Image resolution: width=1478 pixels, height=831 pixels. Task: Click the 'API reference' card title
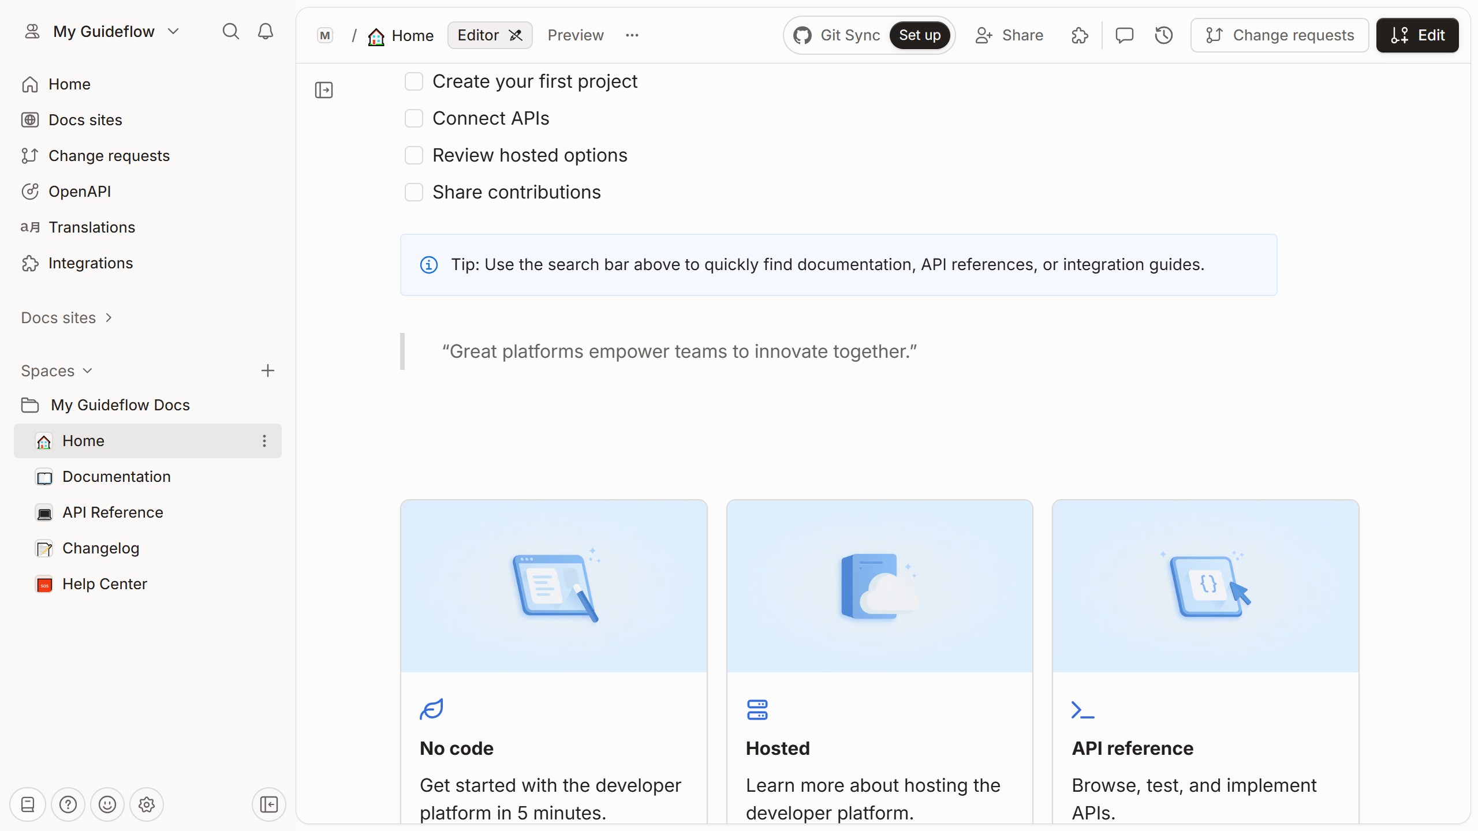click(x=1132, y=748)
